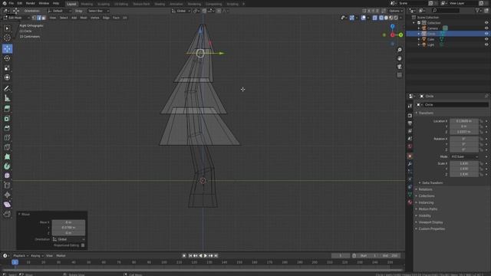
Task: Click the Marker menu in timeline
Action: [x=61, y=255]
